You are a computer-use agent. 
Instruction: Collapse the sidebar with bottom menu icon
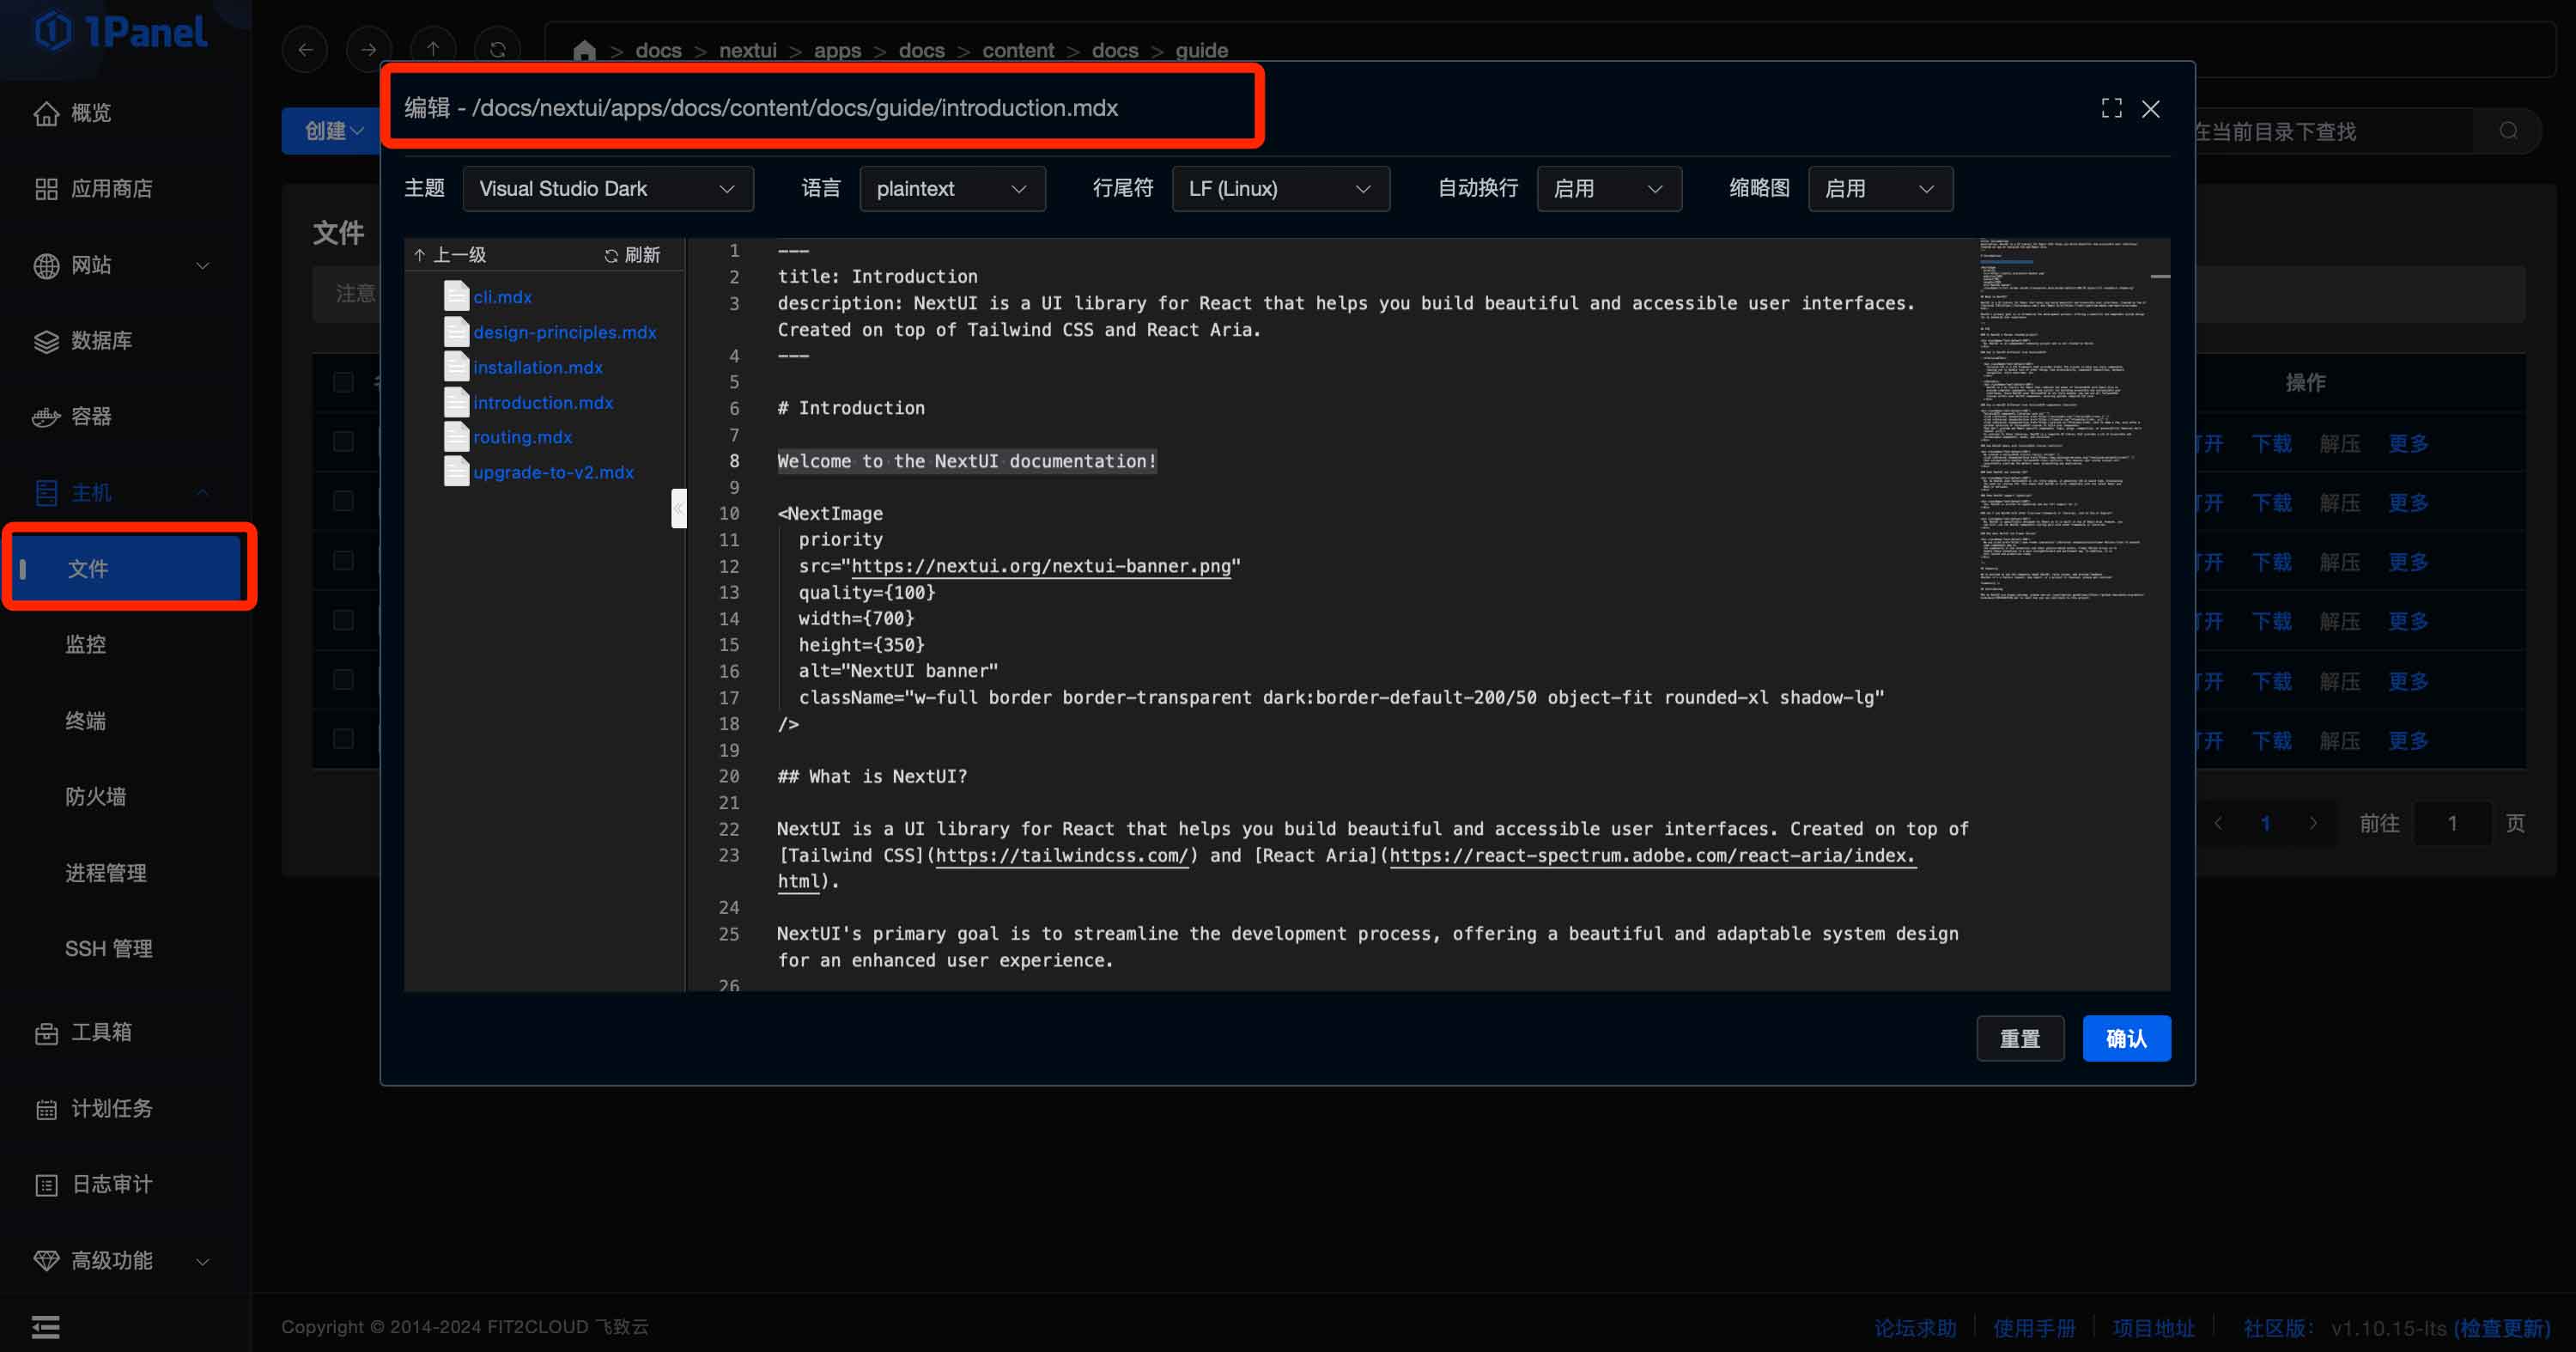pyautogui.click(x=45, y=1326)
